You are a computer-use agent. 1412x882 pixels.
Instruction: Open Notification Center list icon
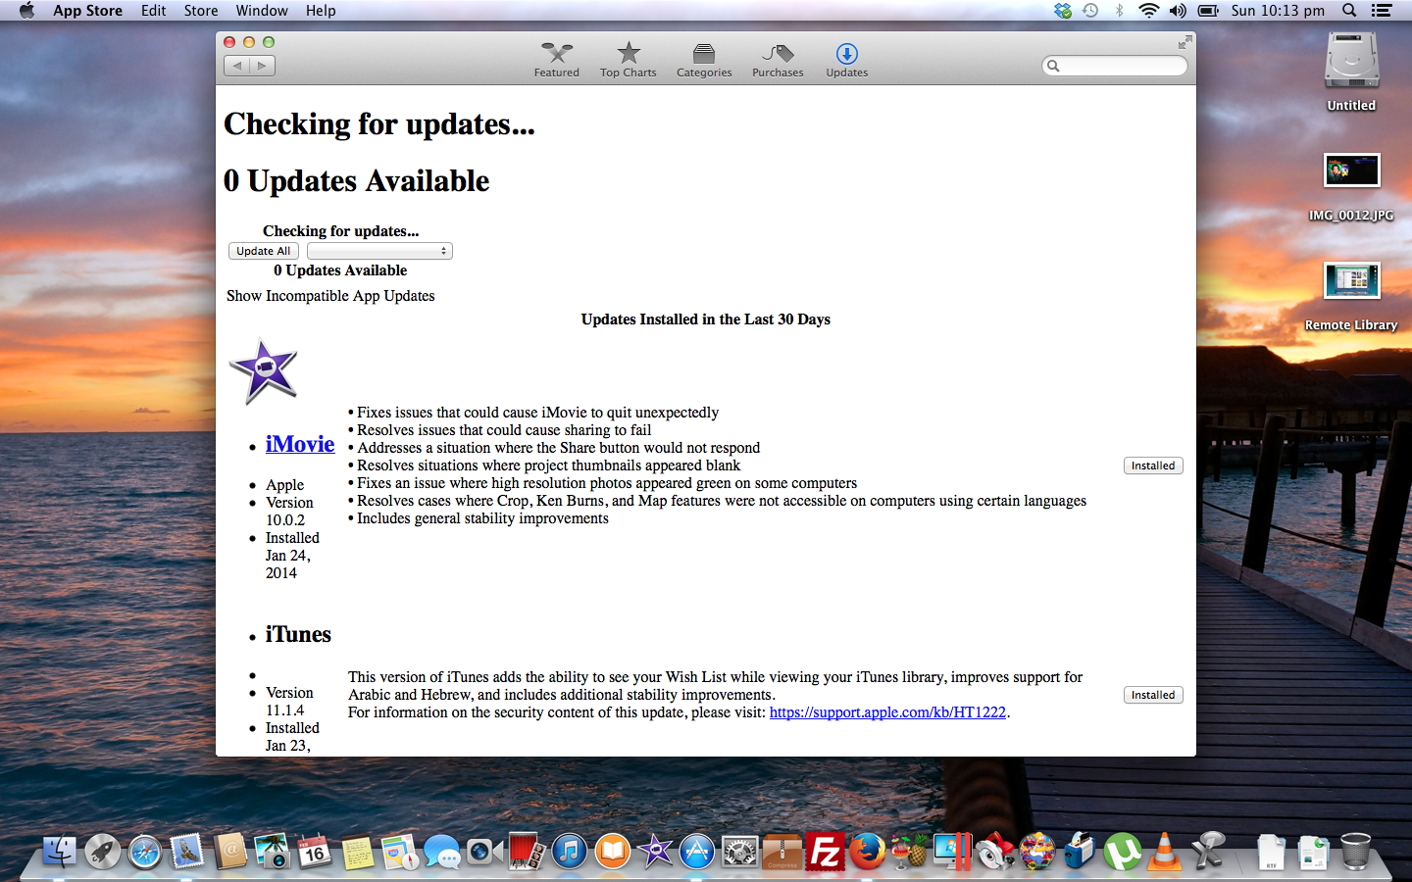(1382, 11)
